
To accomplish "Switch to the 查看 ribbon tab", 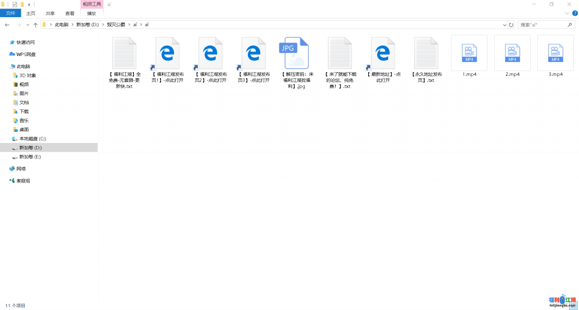I will click(70, 13).
